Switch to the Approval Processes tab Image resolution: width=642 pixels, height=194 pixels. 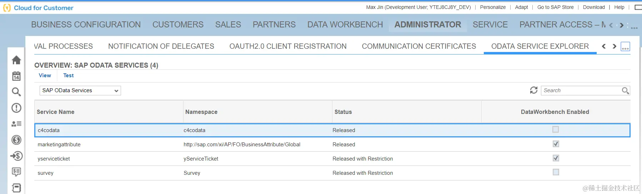(x=63, y=46)
